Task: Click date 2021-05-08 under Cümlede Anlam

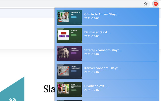Action: pos(92,18)
